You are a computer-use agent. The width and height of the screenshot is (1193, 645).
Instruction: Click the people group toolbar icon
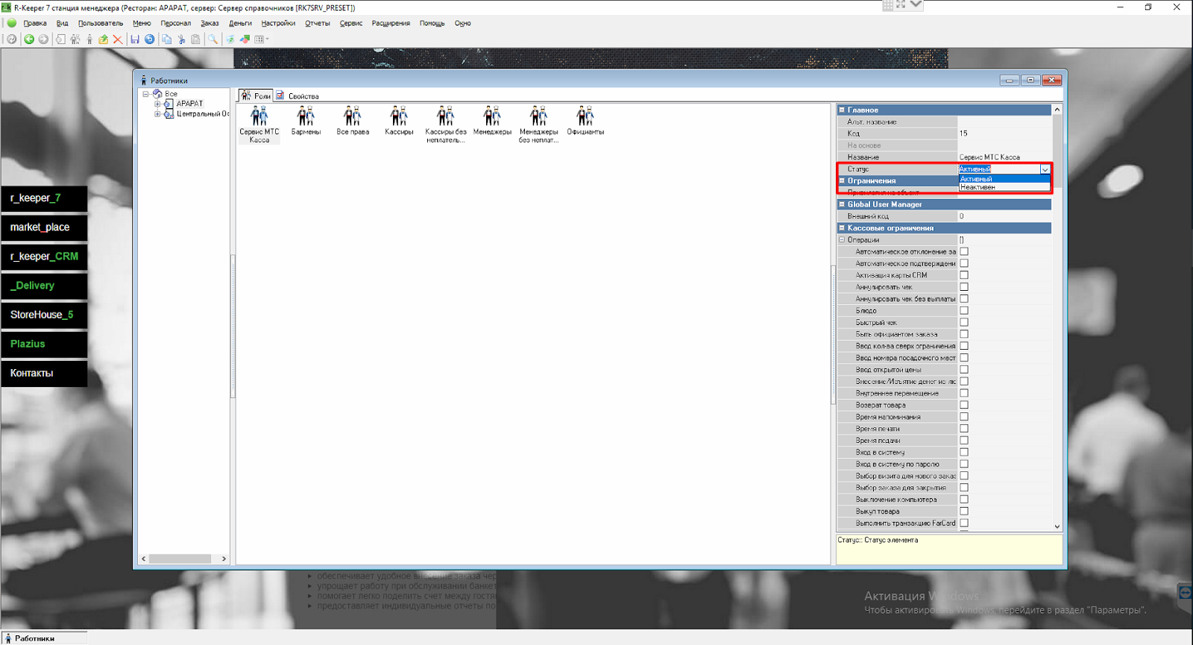(x=75, y=40)
